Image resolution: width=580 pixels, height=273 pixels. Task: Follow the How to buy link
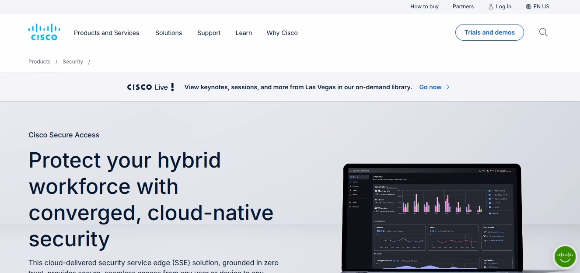tap(424, 7)
